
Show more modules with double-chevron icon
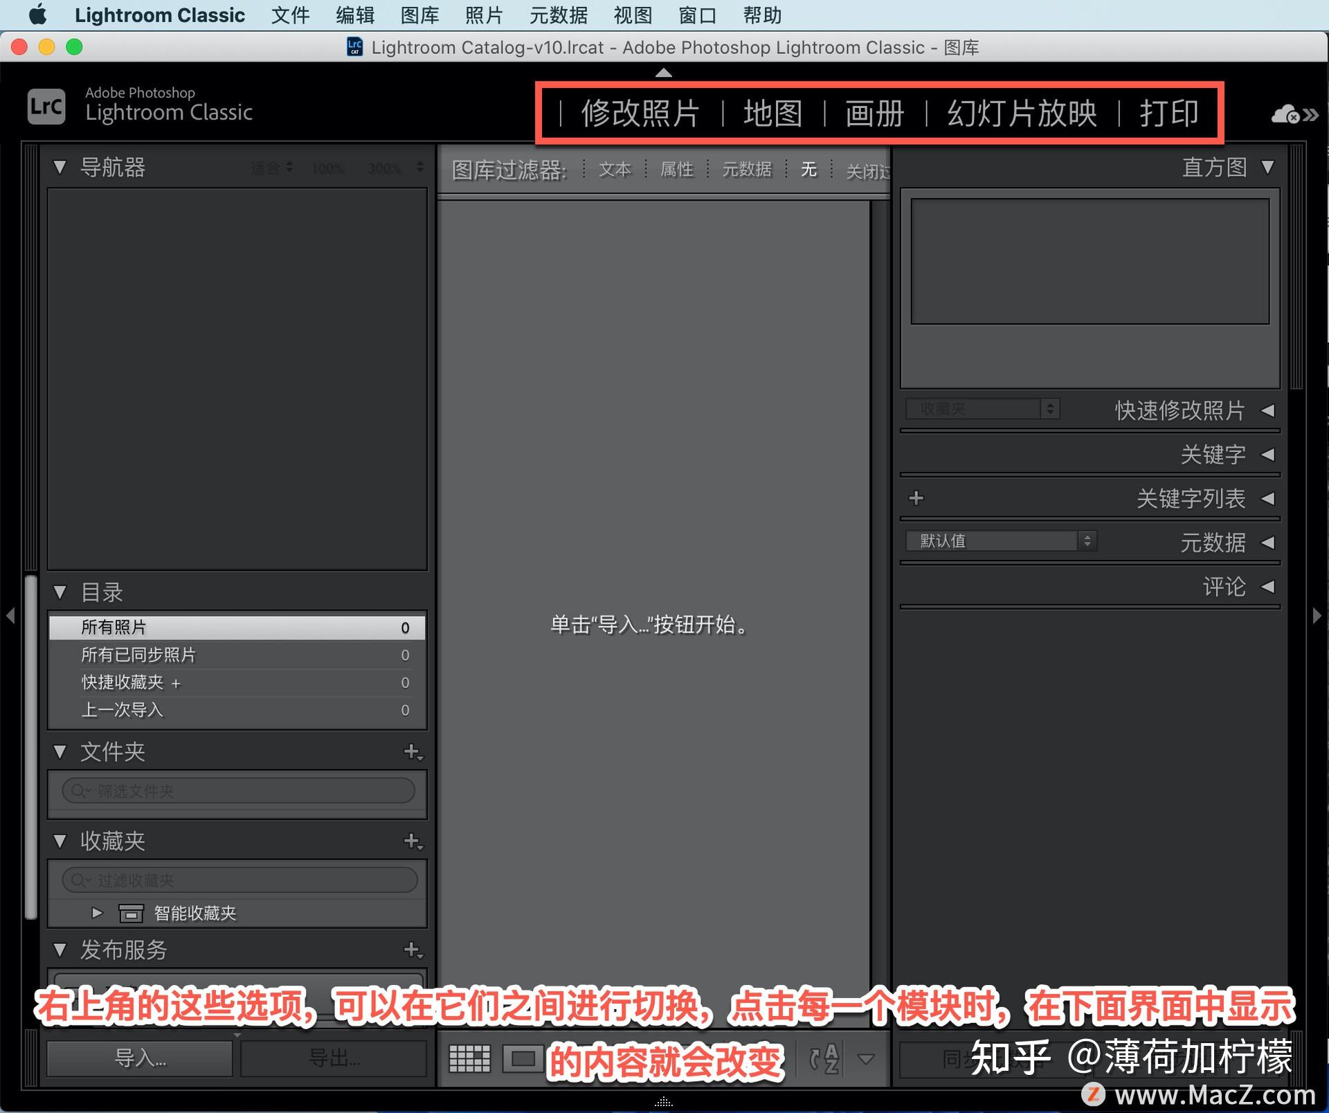click(1311, 115)
